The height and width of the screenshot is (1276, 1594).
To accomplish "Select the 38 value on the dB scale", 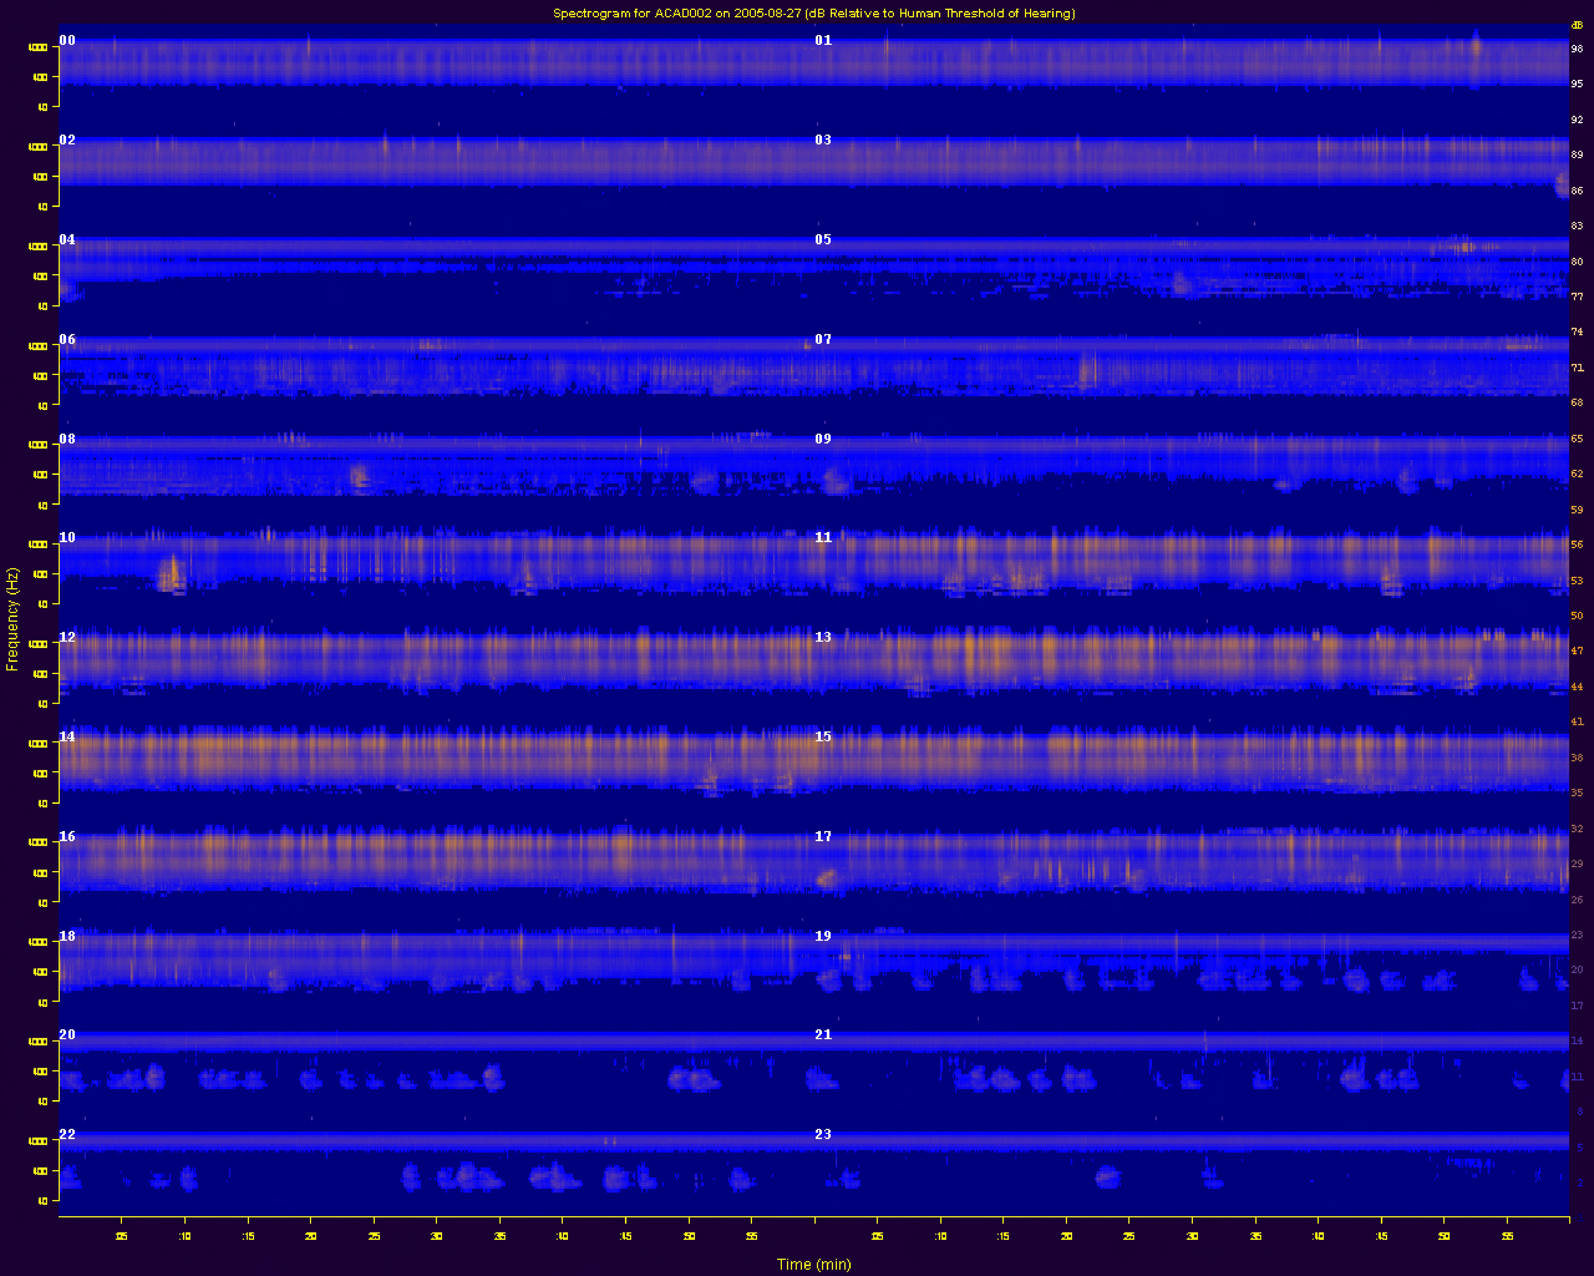I will tap(1577, 757).
